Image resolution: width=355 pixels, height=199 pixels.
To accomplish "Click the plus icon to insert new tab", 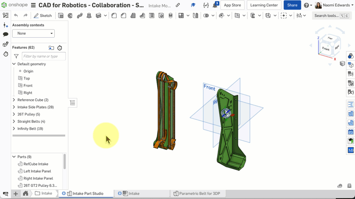I will [16, 193].
